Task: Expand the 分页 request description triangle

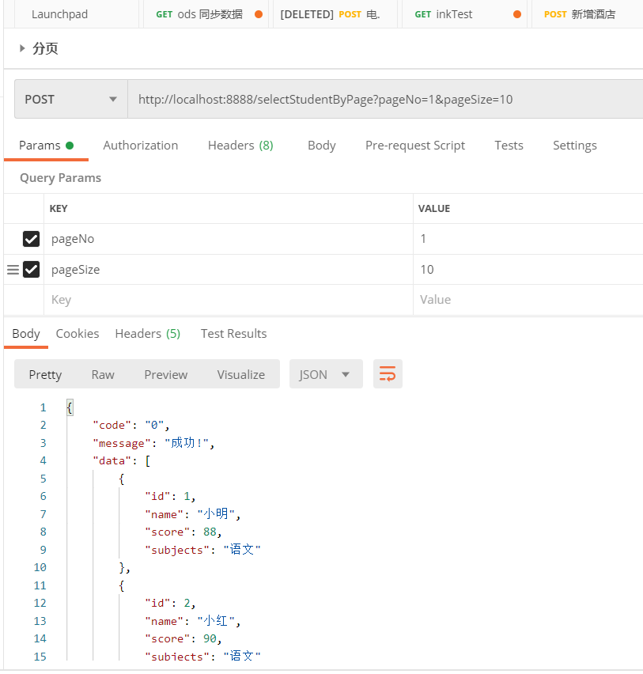Action: (x=22, y=48)
